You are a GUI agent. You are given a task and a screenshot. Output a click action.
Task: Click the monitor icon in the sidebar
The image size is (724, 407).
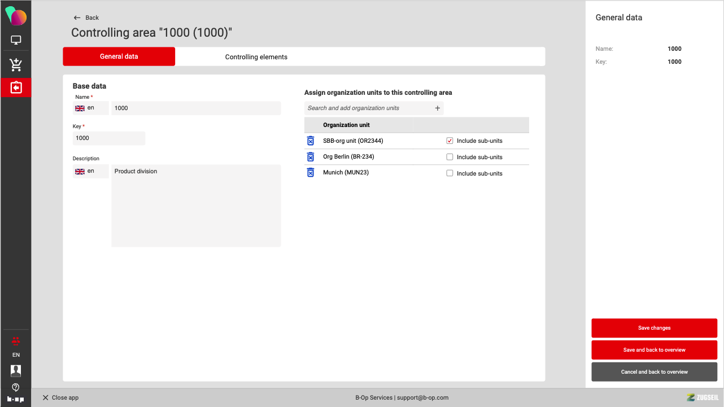click(16, 40)
